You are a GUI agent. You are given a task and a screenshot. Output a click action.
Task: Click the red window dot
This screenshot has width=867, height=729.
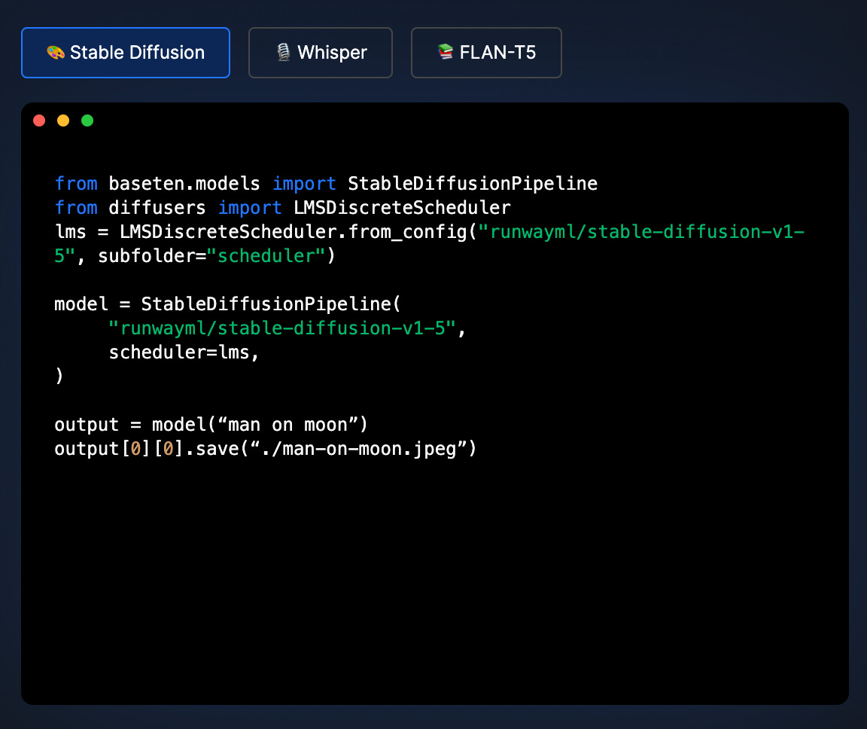point(39,120)
